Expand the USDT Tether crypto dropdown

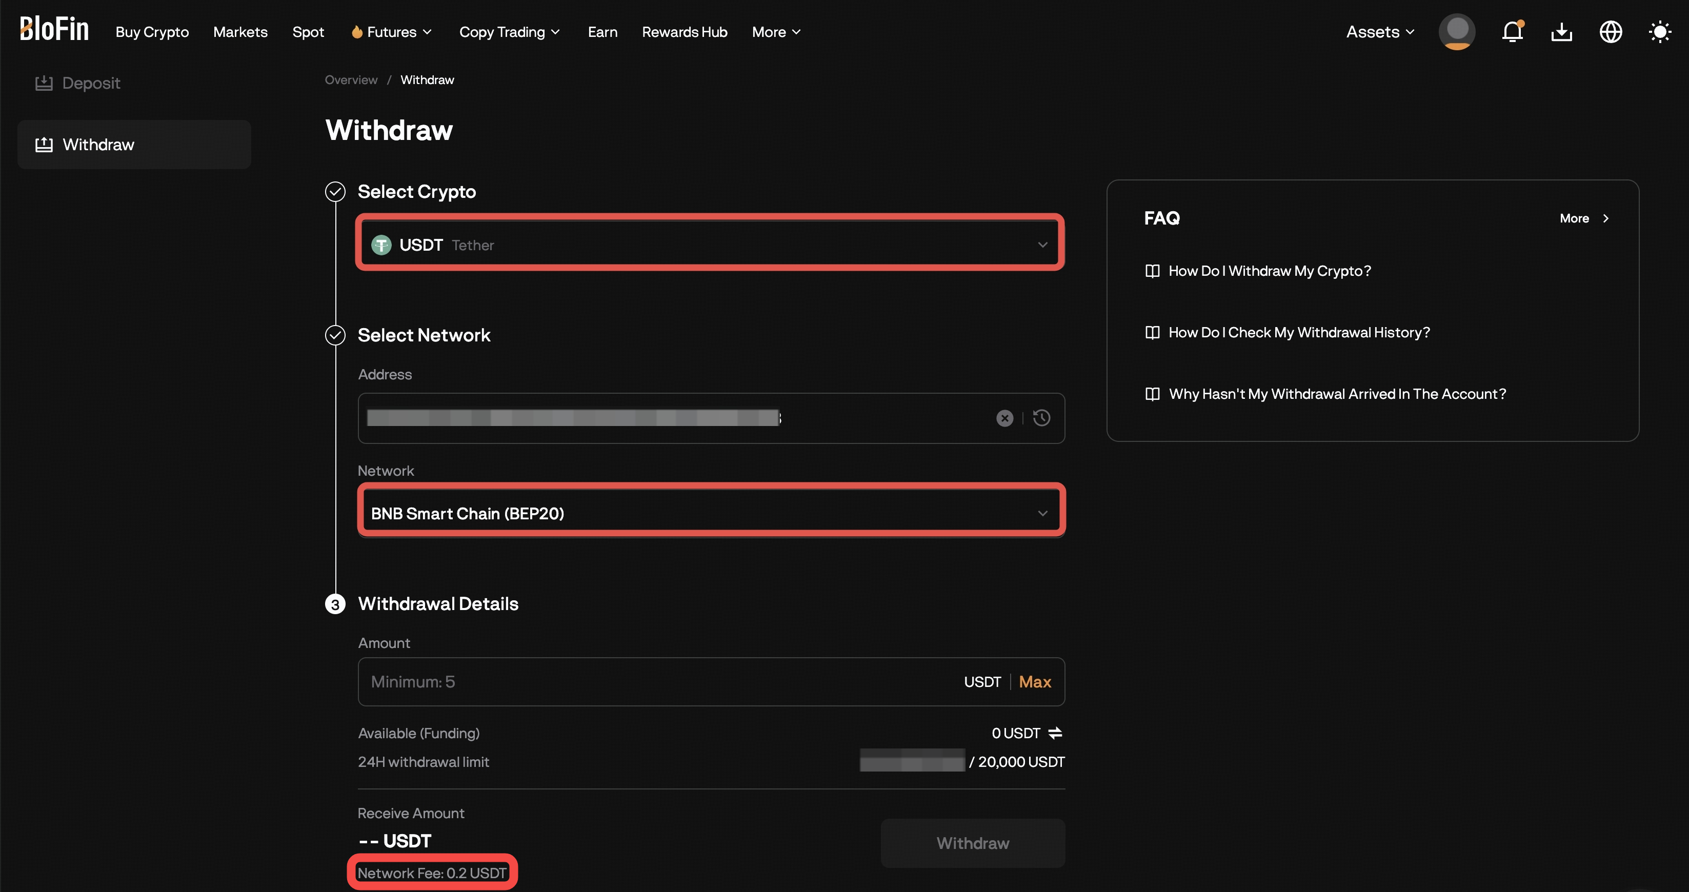[710, 245]
